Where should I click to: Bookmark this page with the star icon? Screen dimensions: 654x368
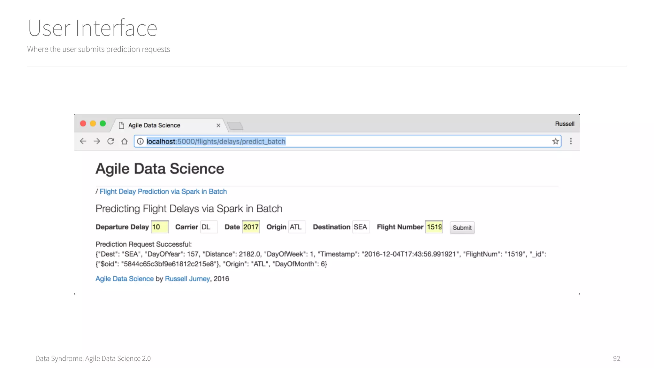coord(556,141)
